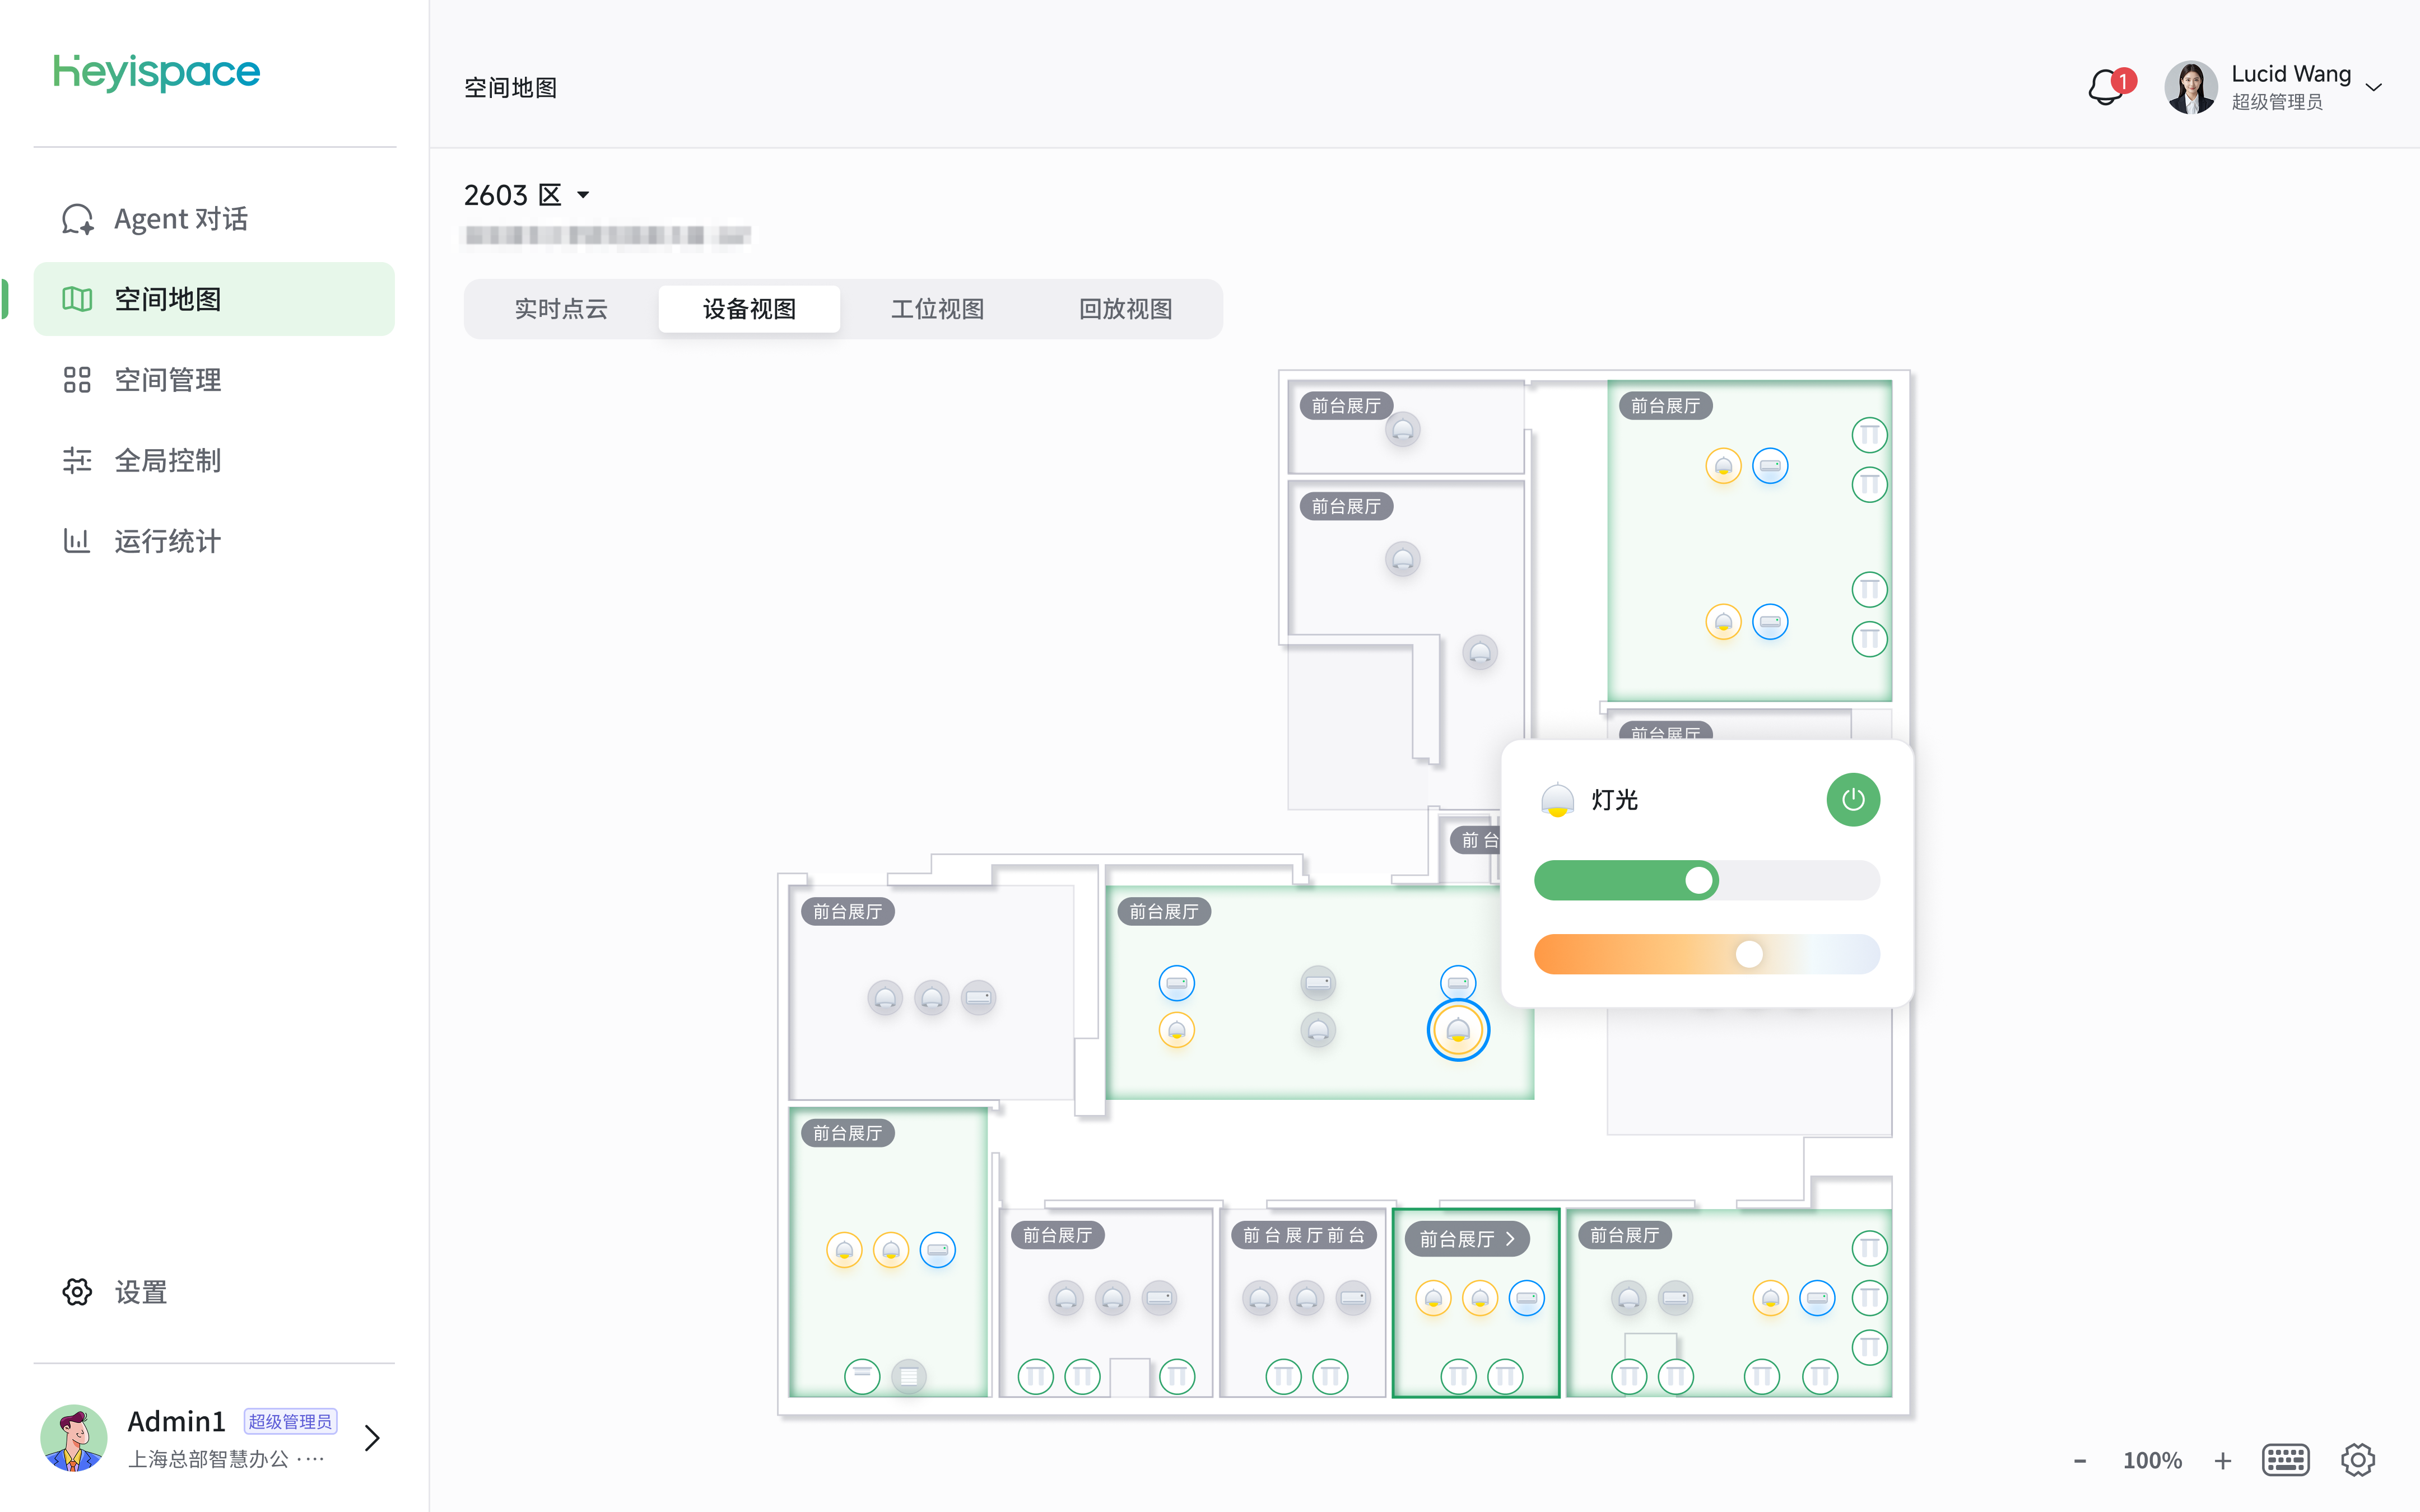The image size is (2420, 1512).
Task: Click the color temperature slider handle
Action: pos(1748,954)
